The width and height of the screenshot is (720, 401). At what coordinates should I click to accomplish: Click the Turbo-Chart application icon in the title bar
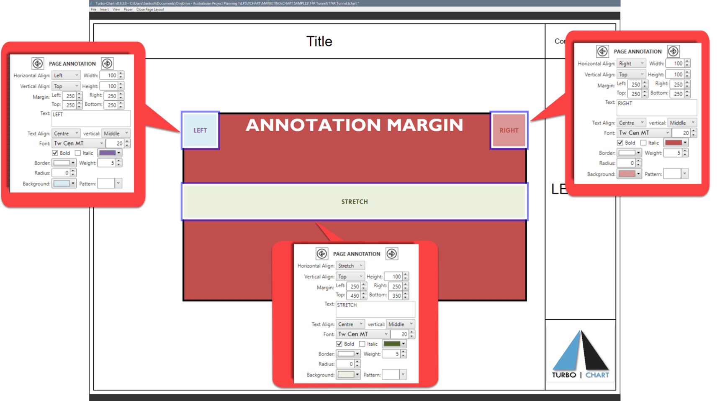tap(92, 3)
